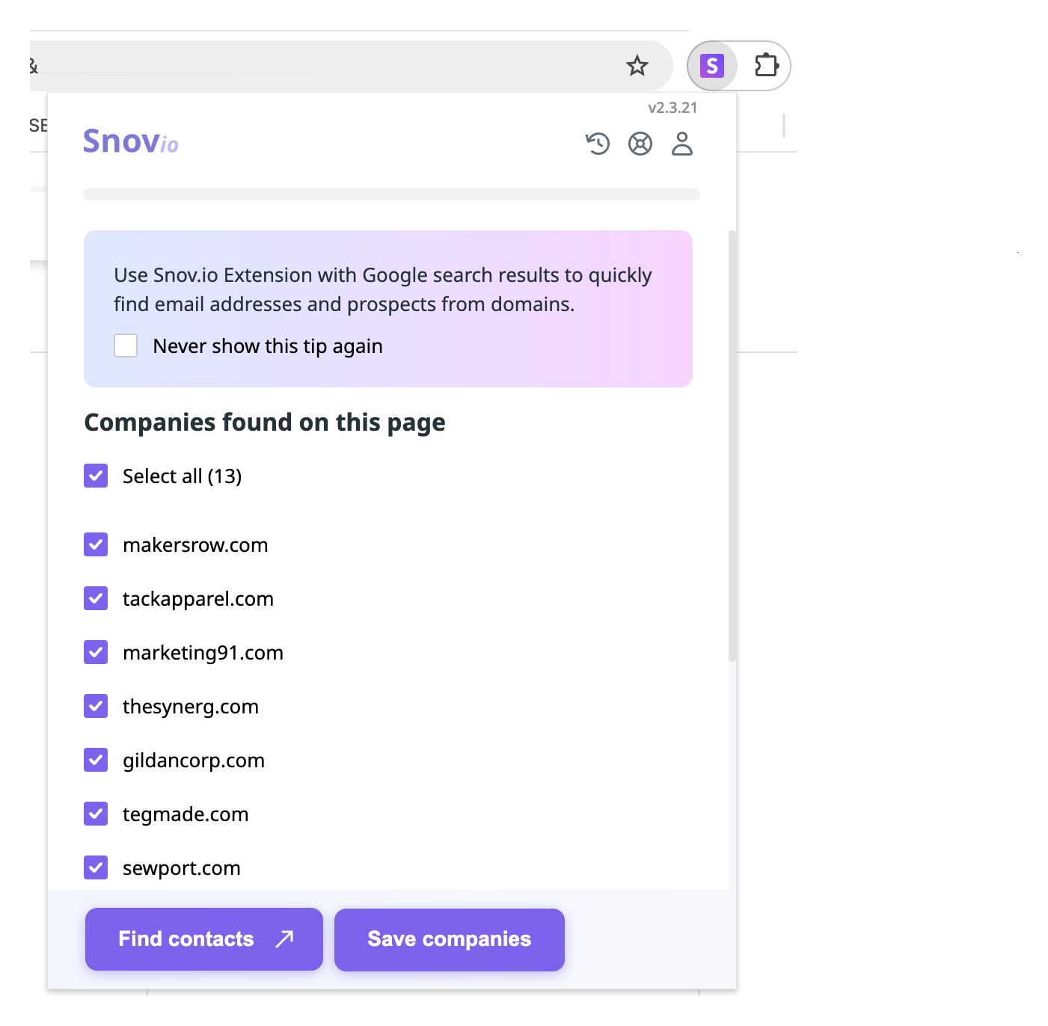Image resolution: width=1048 pixels, height=1026 pixels.
Task: Bookmark this page with the star icon
Action: [x=637, y=66]
